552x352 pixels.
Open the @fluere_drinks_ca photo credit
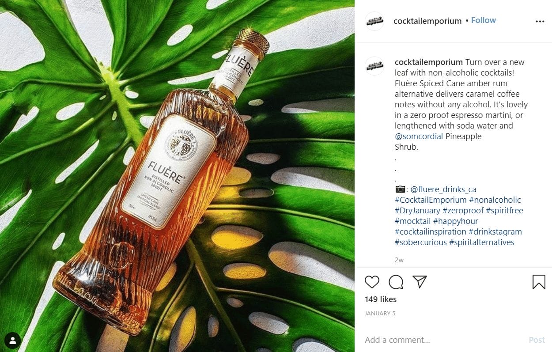coord(443,189)
